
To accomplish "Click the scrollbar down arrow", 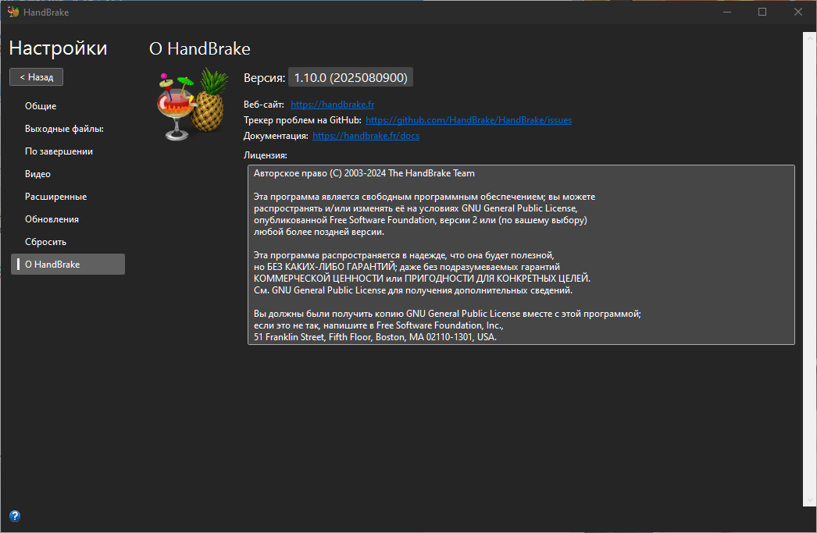I will pos(809,500).
